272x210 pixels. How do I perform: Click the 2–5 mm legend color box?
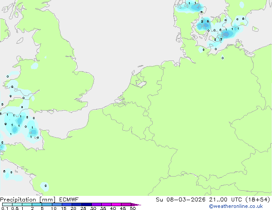tap(37, 204)
